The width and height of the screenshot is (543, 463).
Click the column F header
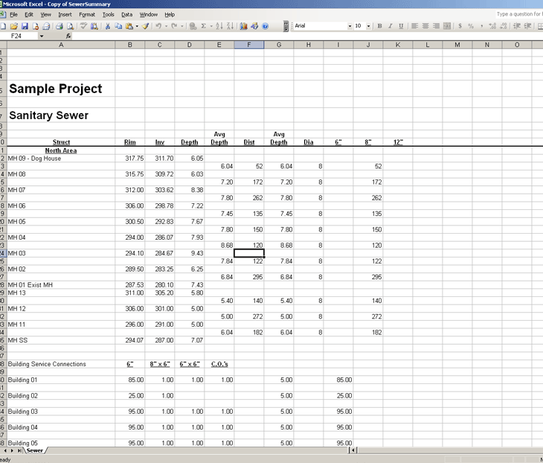coord(248,45)
